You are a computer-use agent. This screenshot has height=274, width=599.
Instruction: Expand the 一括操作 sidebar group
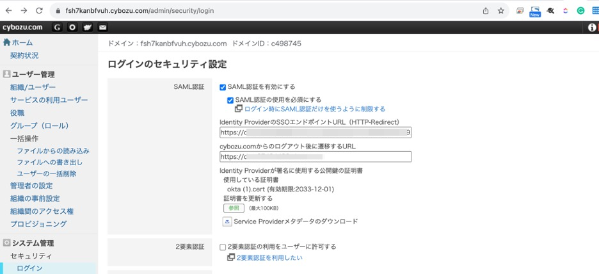pyautogui.click(x=24, y=138)
